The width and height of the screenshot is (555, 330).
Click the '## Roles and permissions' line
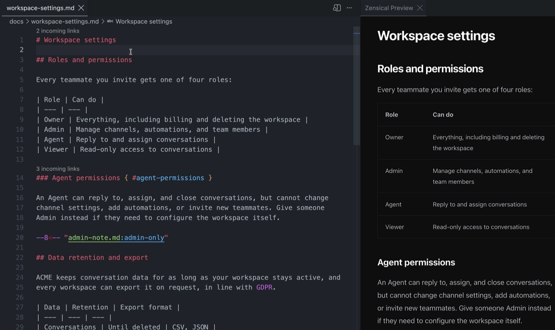[x=84, y=60]
